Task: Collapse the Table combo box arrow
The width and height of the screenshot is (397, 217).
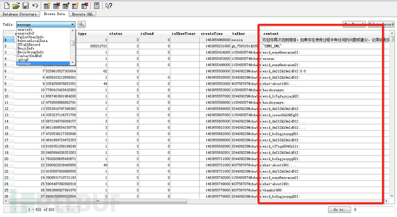Action: [72, 24]
